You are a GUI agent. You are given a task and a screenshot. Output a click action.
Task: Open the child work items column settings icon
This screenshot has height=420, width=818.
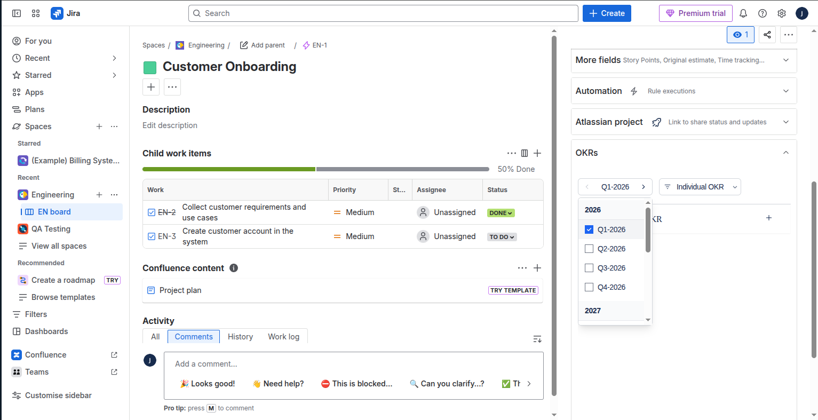coord(525,153)
